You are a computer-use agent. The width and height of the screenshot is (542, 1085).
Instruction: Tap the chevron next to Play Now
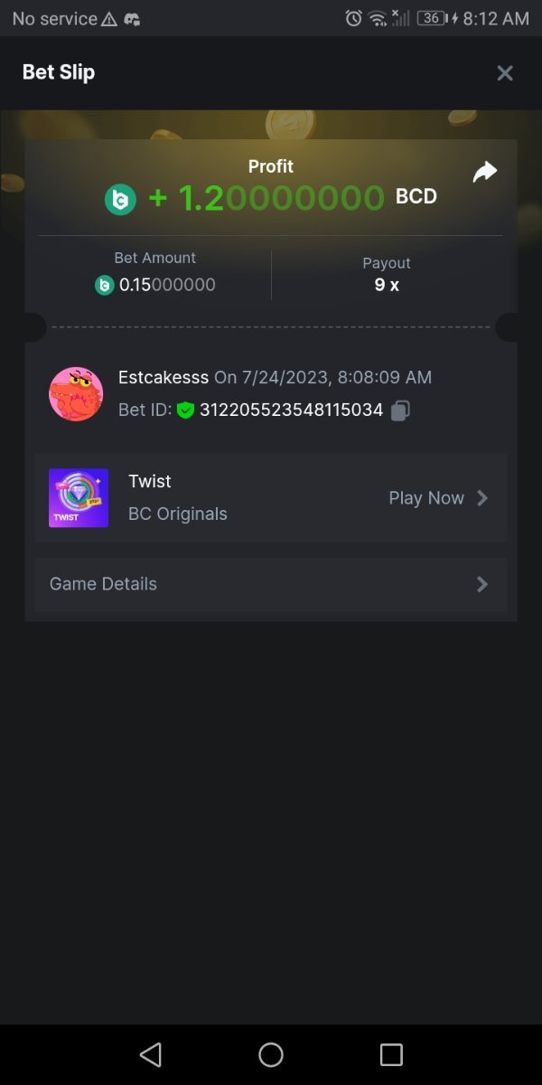482,498
